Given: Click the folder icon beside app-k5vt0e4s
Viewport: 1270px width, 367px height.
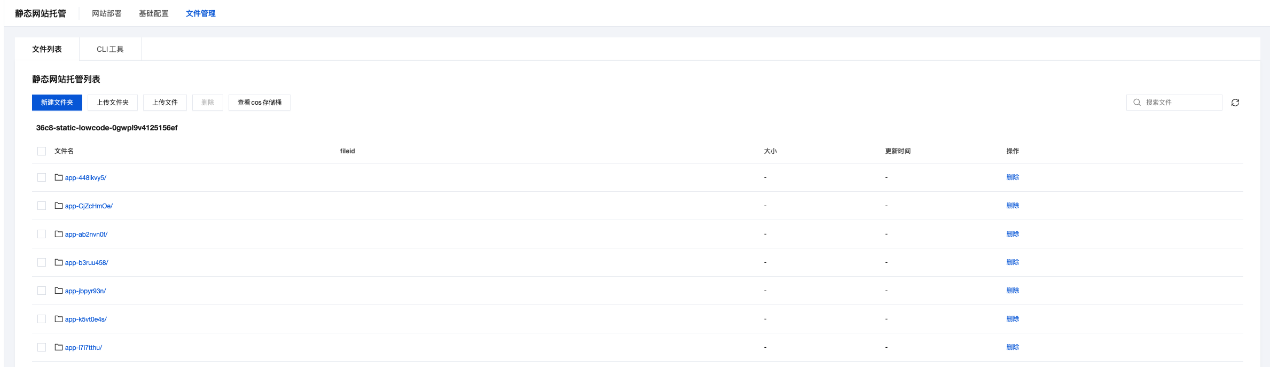Looking at the screenshot, I should (59, 319).
